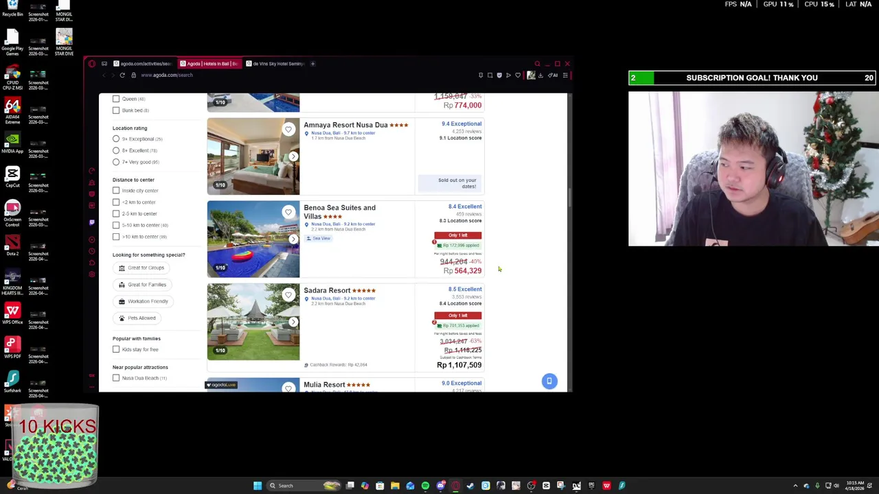This screenshot has height=494, width=879.
Task: Select Pets Allowed filter chip
Action: tap(137, 318)
